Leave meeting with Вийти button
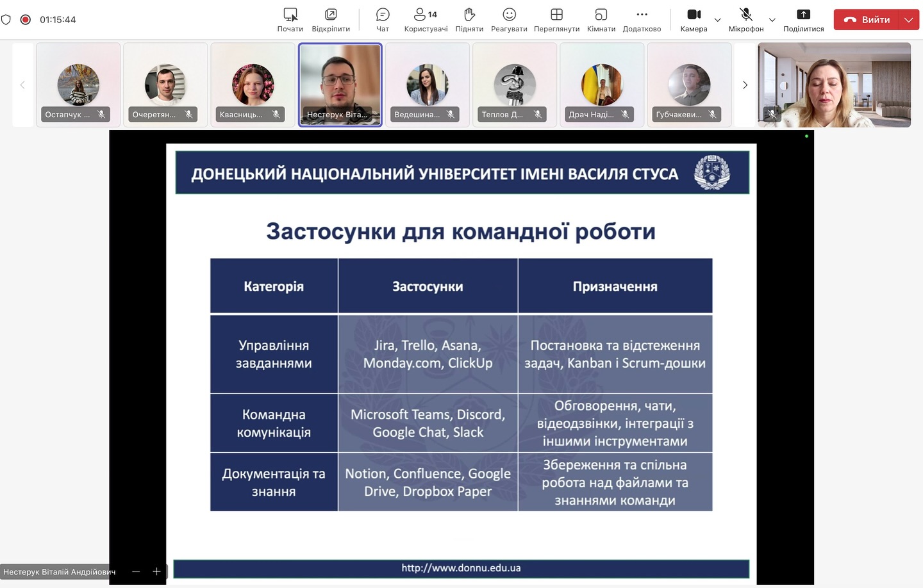Screen dimensions: 923x588 867,20
